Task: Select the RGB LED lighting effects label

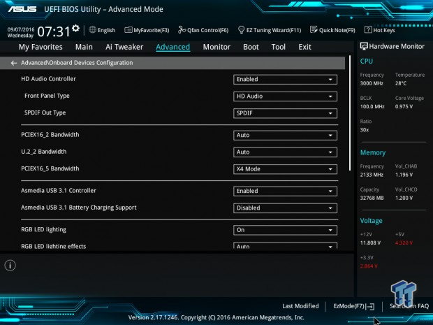Action: (54, 246)
